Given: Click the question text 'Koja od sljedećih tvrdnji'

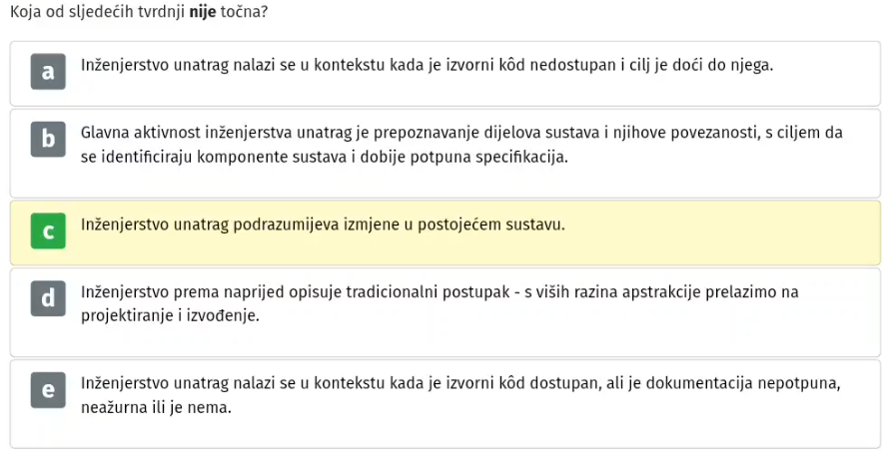Looking at the screenshot, I should tap(98, 11).
